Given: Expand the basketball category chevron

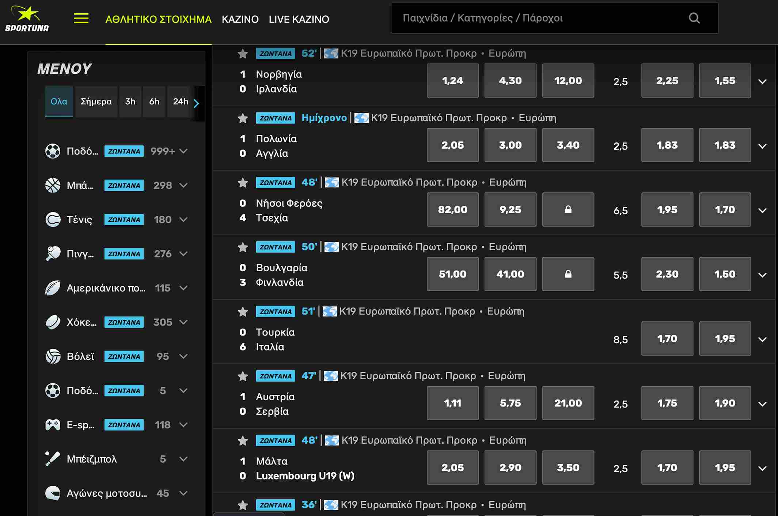Looking at the screenshot, I should point(184,186).
